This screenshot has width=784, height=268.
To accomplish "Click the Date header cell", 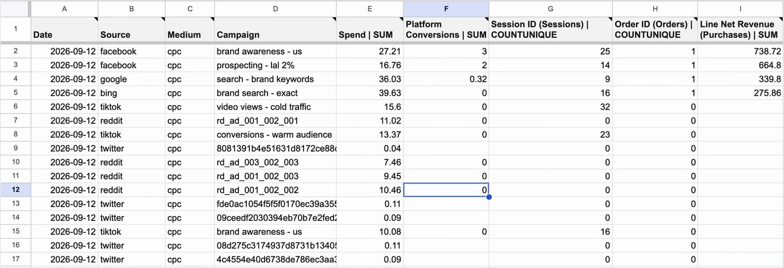I will point(64,29).
